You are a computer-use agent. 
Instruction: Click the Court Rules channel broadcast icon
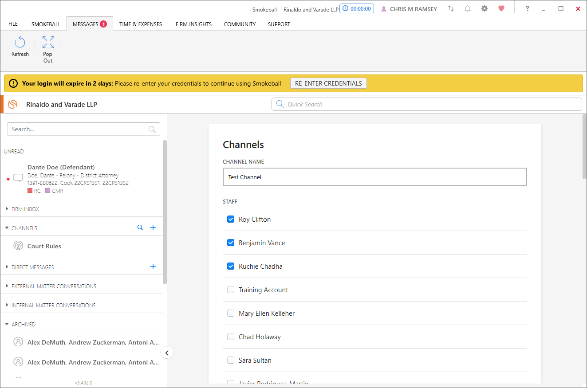click(x=18, y=246)
